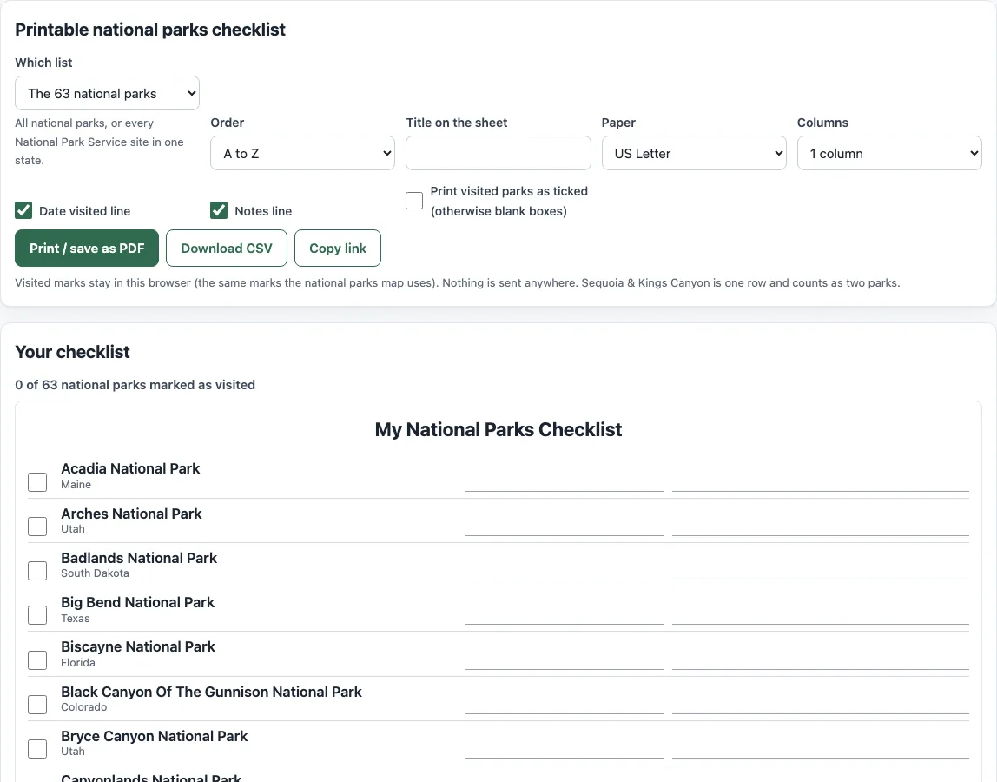Viewport: 997px width, 782px height.
Task: Tick the Big Bend National Park checkbox
Action: coord(37,615)
